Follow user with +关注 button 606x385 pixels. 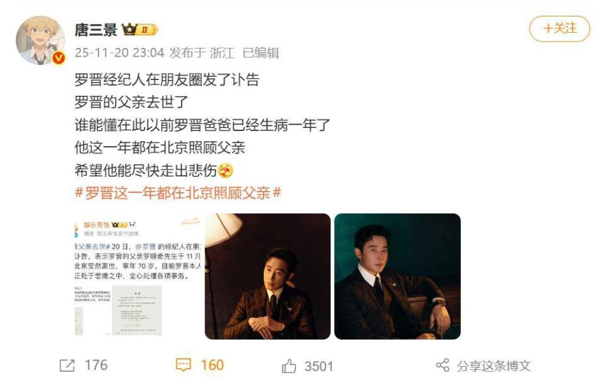[559, 28]
